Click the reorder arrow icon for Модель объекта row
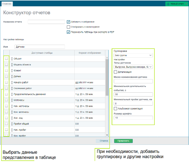 tap(12, 64)
